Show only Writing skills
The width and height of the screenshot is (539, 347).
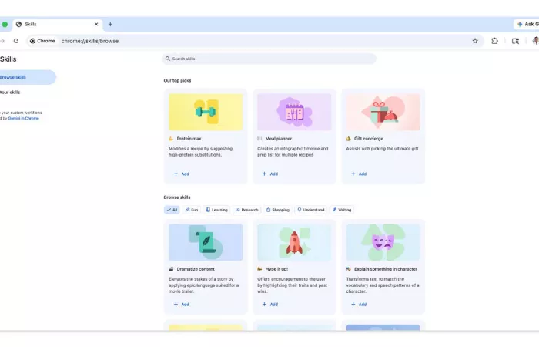[x=342, y=210]
